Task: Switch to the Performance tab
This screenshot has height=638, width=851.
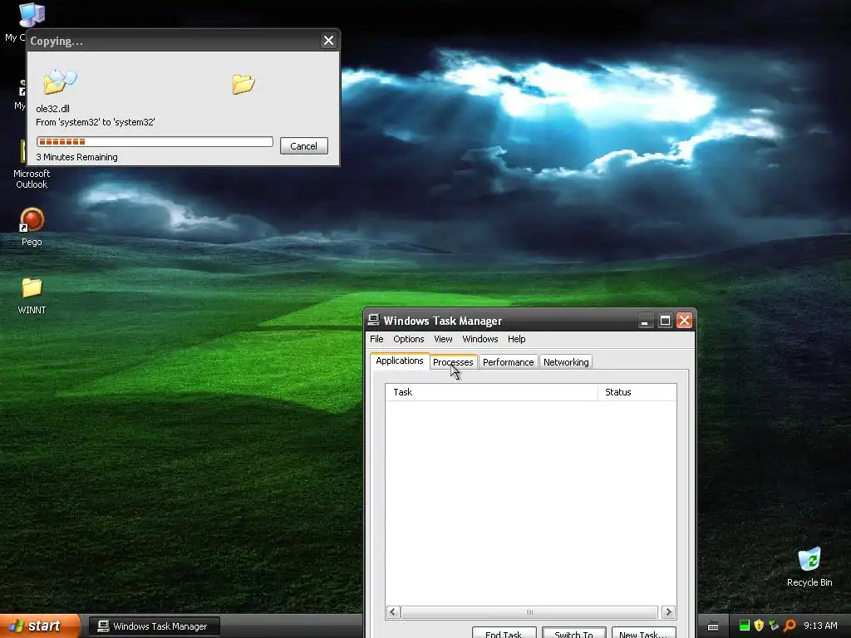Action: point(508,362)
